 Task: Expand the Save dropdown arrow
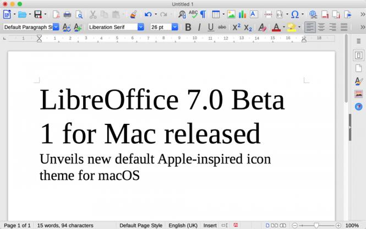(x=45, y=14)
